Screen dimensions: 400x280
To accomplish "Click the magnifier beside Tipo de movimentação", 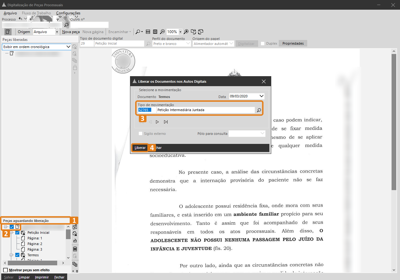I will click(x=259, y=110).
